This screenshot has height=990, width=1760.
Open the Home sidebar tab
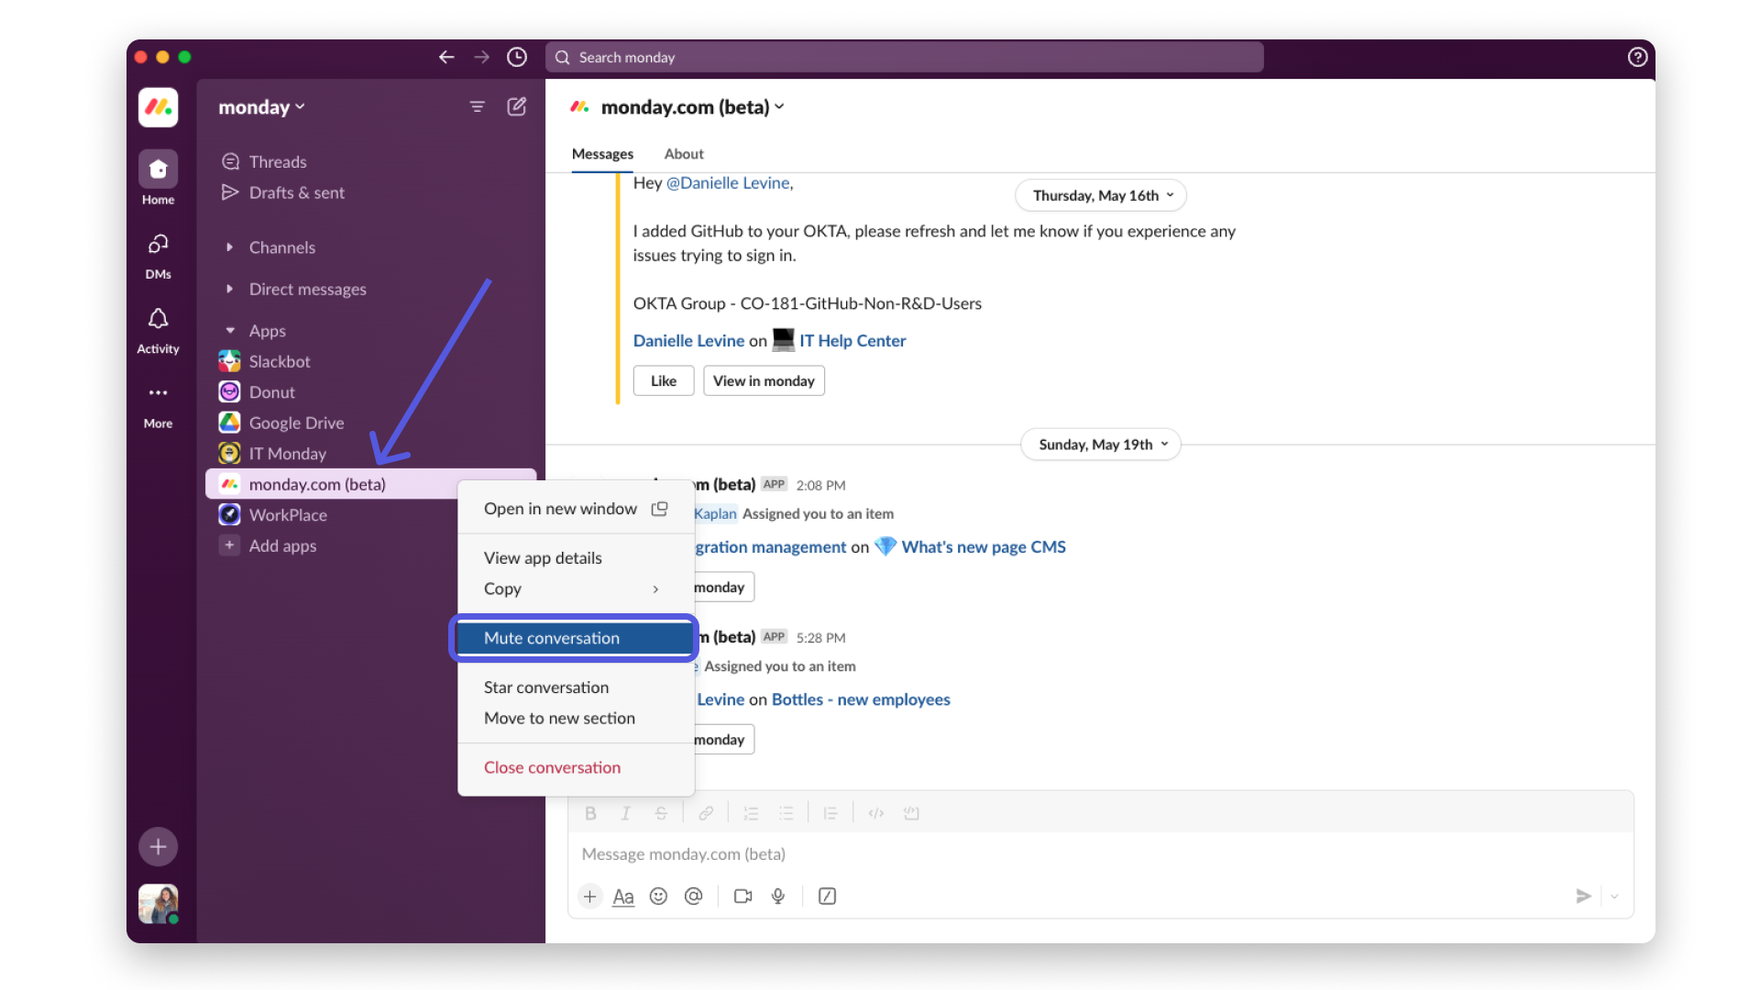158,179
